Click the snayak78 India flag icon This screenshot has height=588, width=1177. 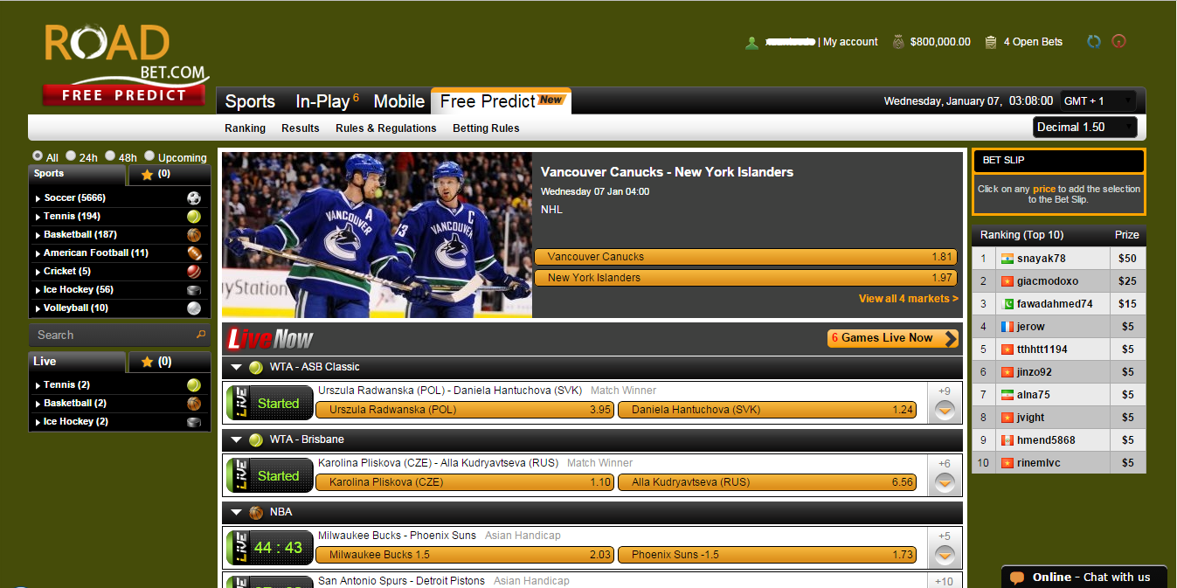[x=1007, y=259]
